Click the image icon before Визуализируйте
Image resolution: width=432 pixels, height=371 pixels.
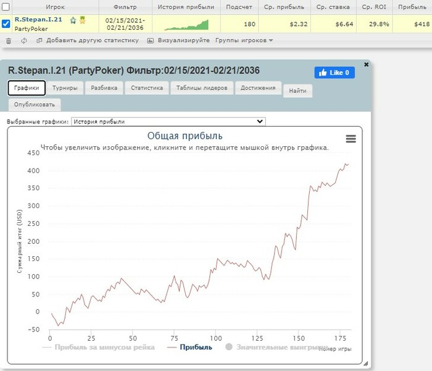click(x=150, y=41)
